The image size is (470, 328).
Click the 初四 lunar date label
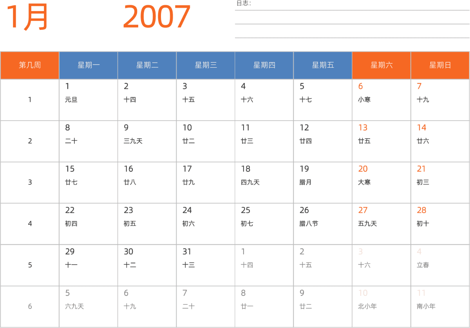tap(71, 224)
